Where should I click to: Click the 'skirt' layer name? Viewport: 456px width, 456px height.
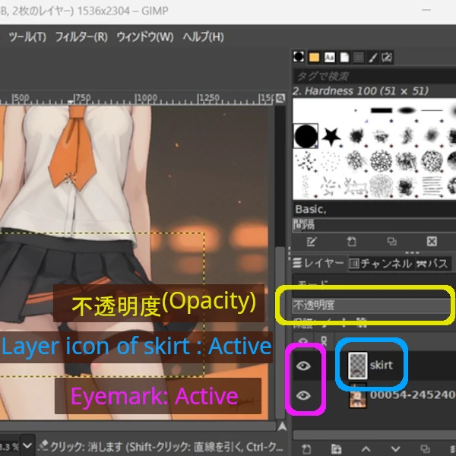click(x=382, y=366)
